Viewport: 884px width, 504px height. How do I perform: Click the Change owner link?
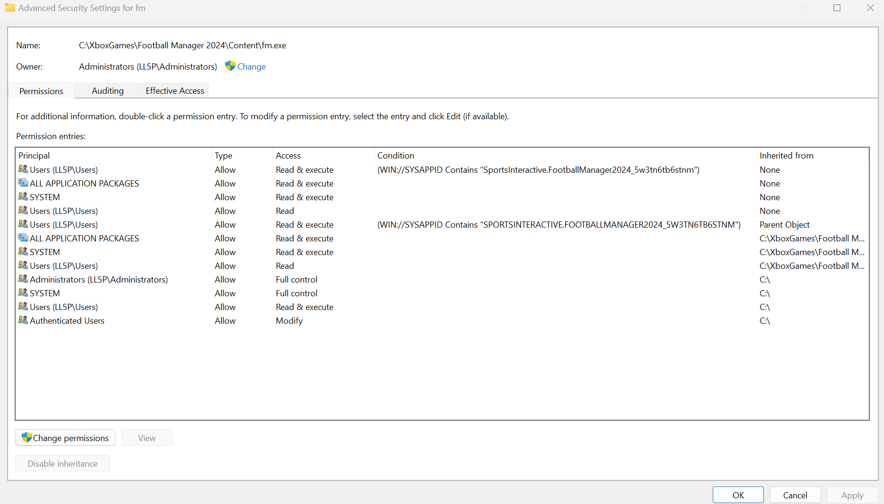click(252, 67)
